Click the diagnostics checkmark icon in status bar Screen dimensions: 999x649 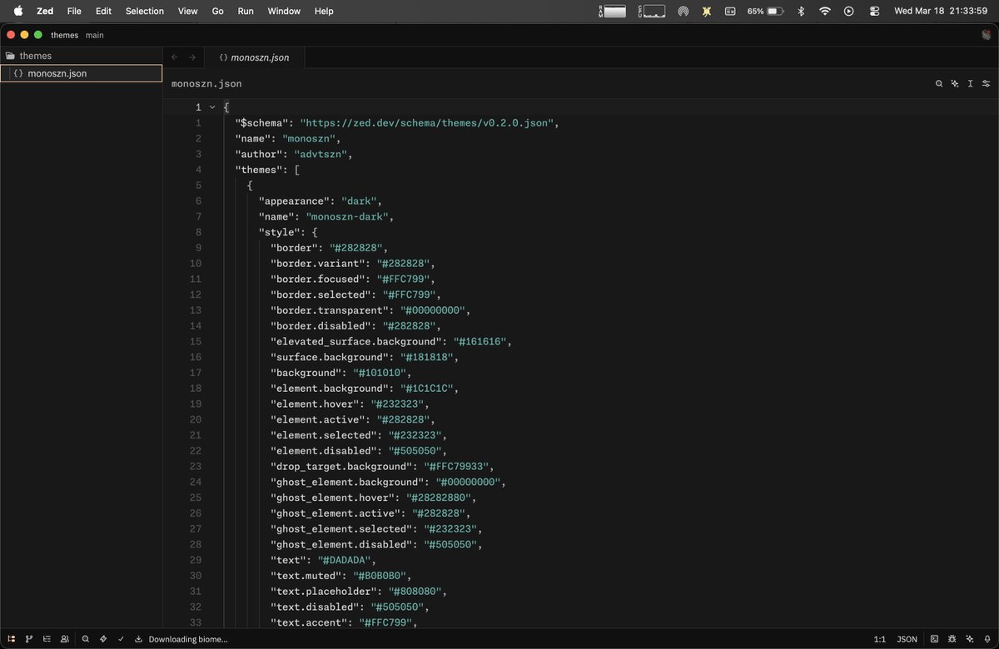click(121, 639)
